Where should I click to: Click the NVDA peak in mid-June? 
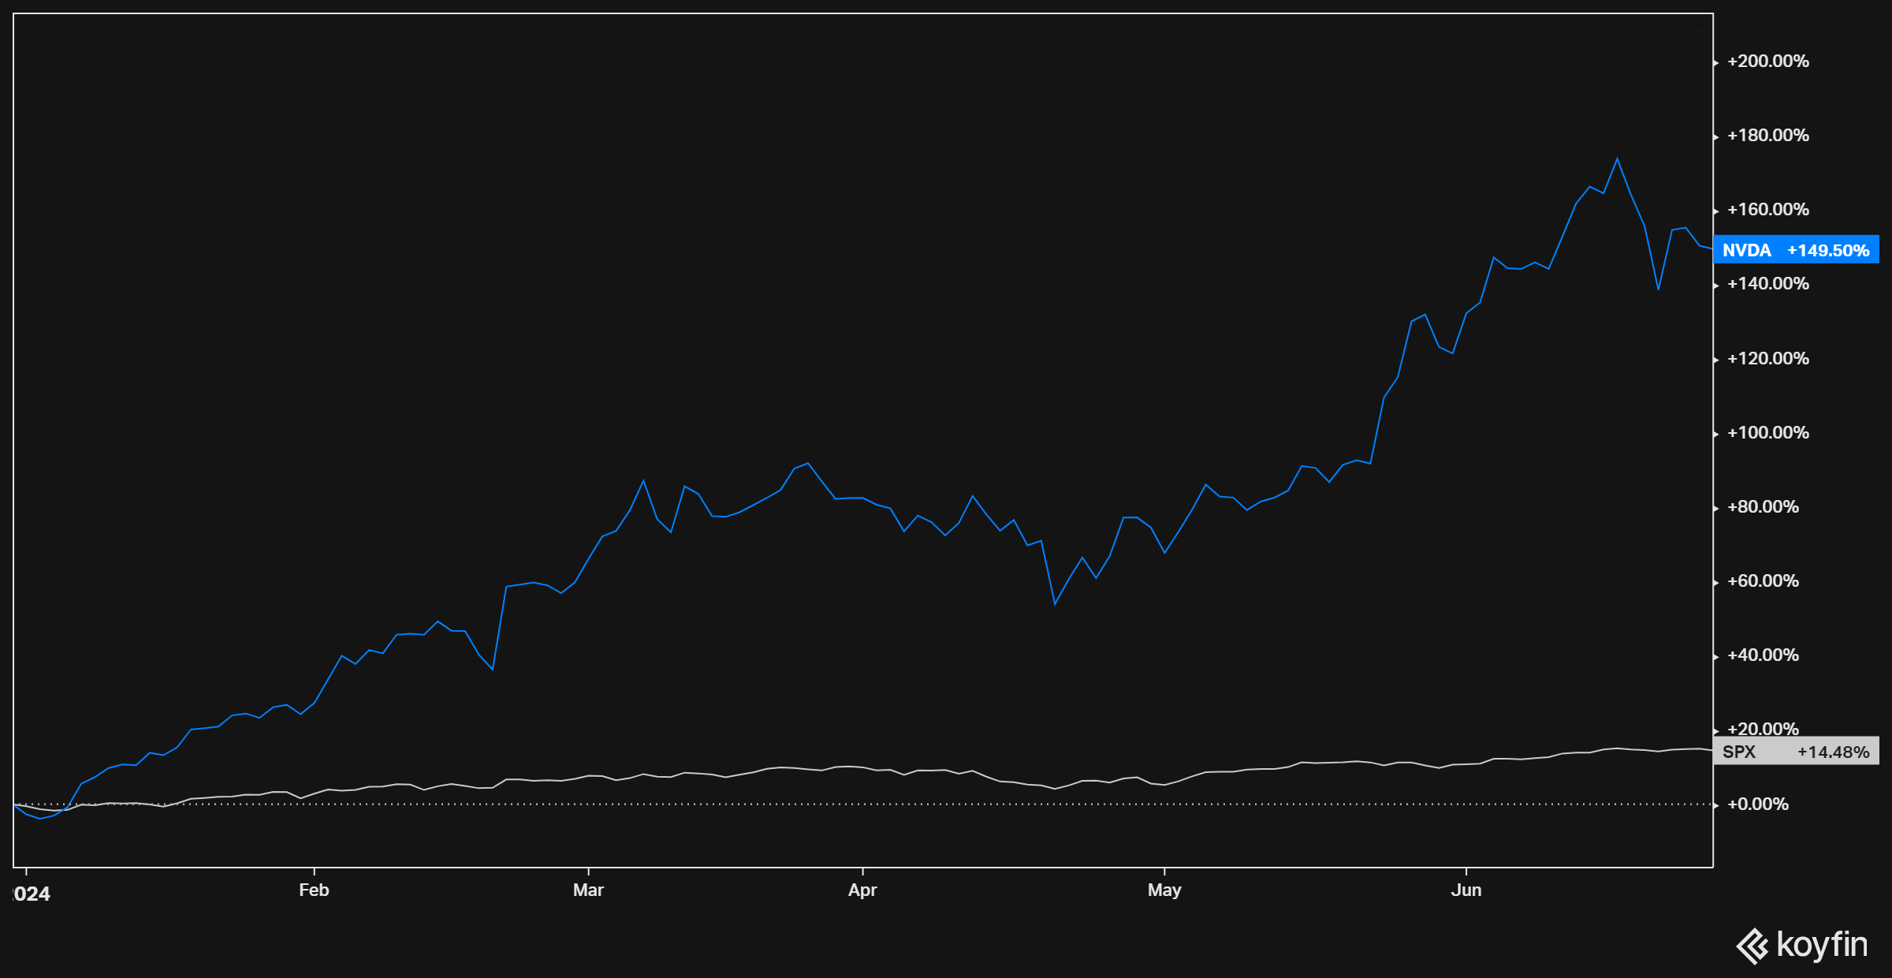click(x=1617, y=159)
